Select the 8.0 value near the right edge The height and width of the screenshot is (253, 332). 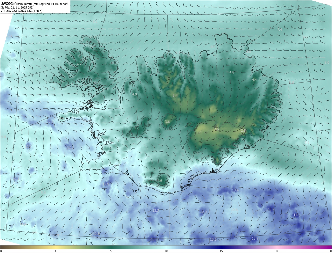click(x=327, y=63)
